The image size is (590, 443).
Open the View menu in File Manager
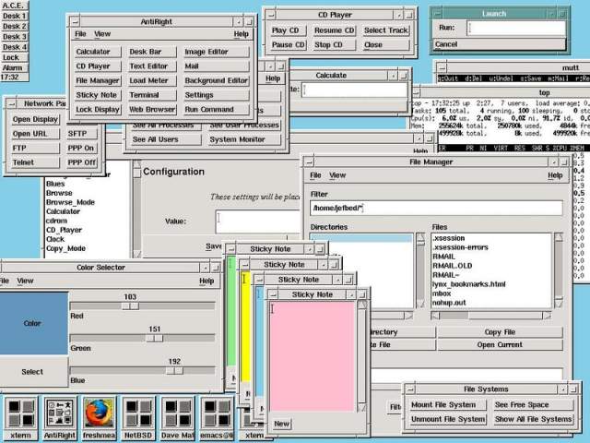pyautogui.click(x=338, y=175)
